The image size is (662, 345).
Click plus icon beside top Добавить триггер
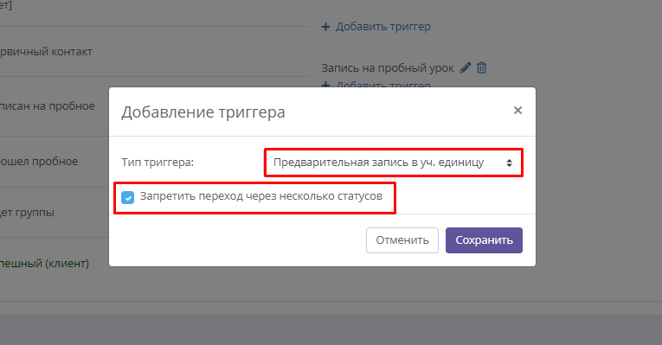coord(325,27)
